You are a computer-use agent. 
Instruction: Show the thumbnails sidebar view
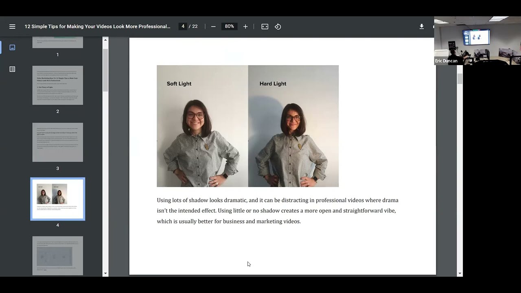[x=12, y=48]
